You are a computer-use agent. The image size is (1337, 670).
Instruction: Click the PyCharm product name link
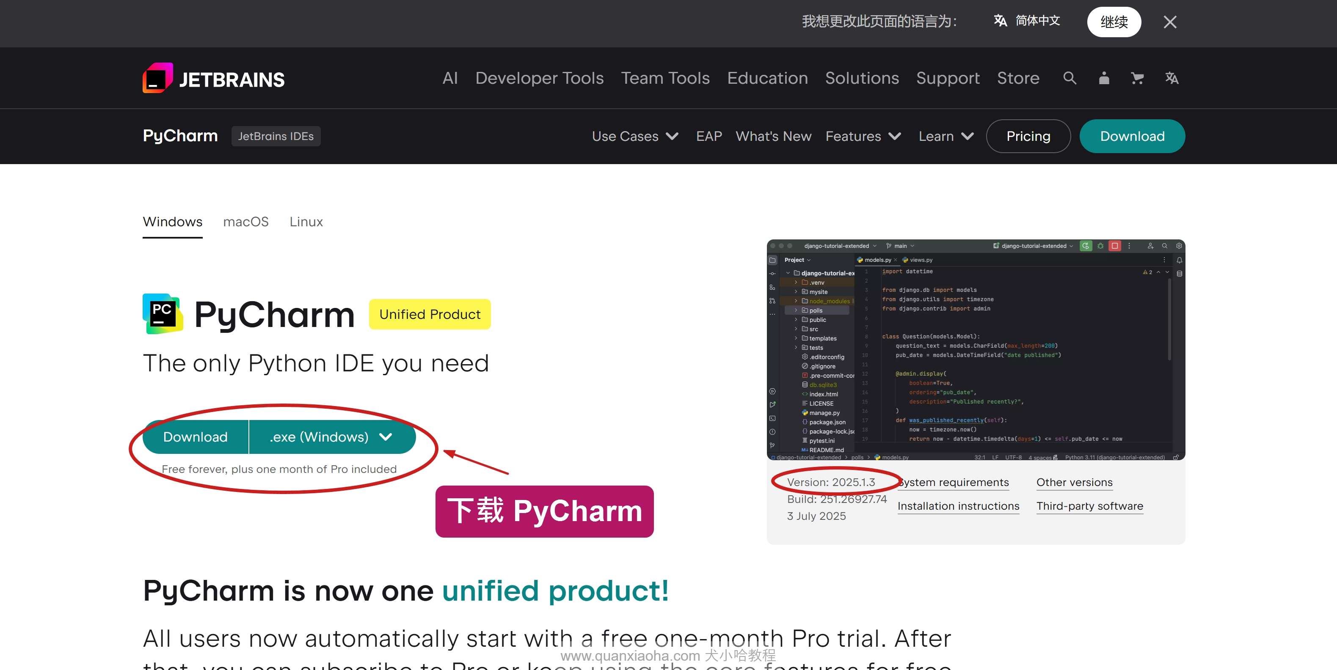tap(180, 135)
